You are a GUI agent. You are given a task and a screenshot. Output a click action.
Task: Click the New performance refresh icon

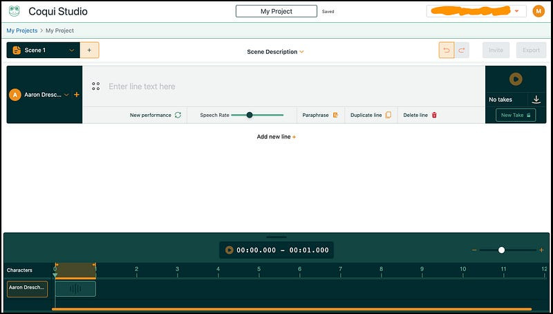tap(178, 115)
